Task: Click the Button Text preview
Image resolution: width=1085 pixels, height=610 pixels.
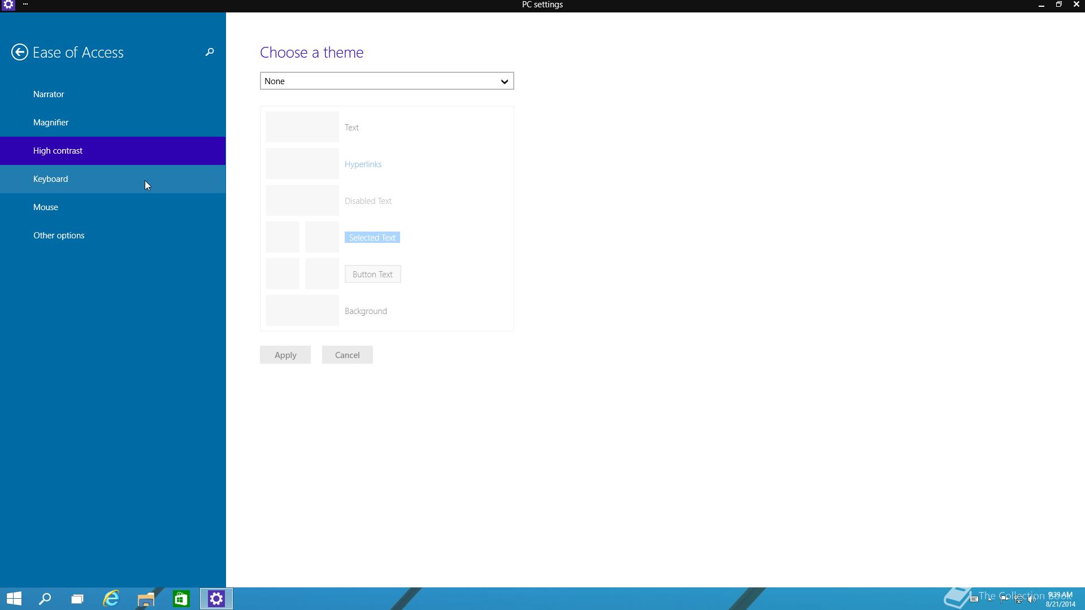Action: (373, 274)
